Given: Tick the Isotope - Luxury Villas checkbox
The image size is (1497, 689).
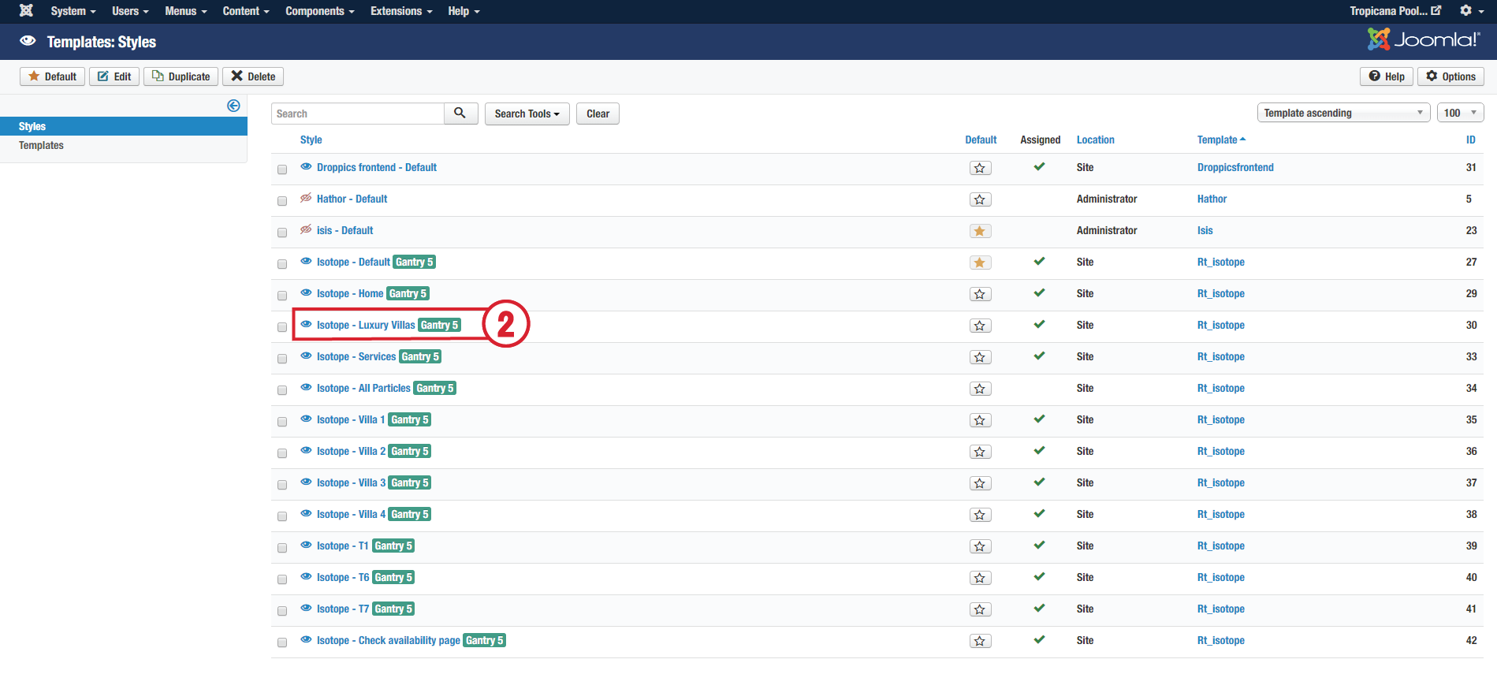Looking at the screenshot, I should (x=282, y=327).
